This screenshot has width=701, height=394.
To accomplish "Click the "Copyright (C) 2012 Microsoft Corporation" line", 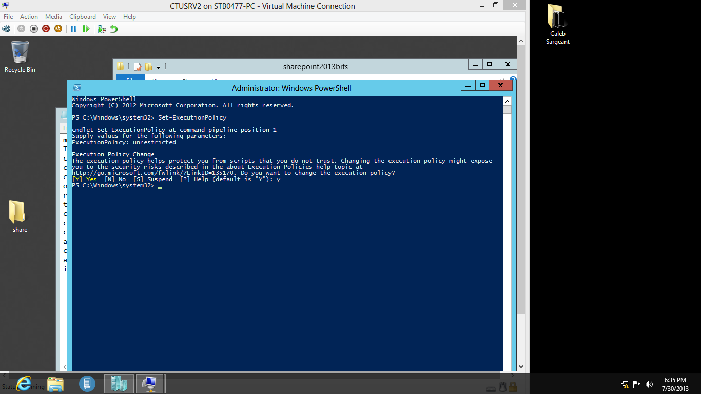I will (183, 105).
